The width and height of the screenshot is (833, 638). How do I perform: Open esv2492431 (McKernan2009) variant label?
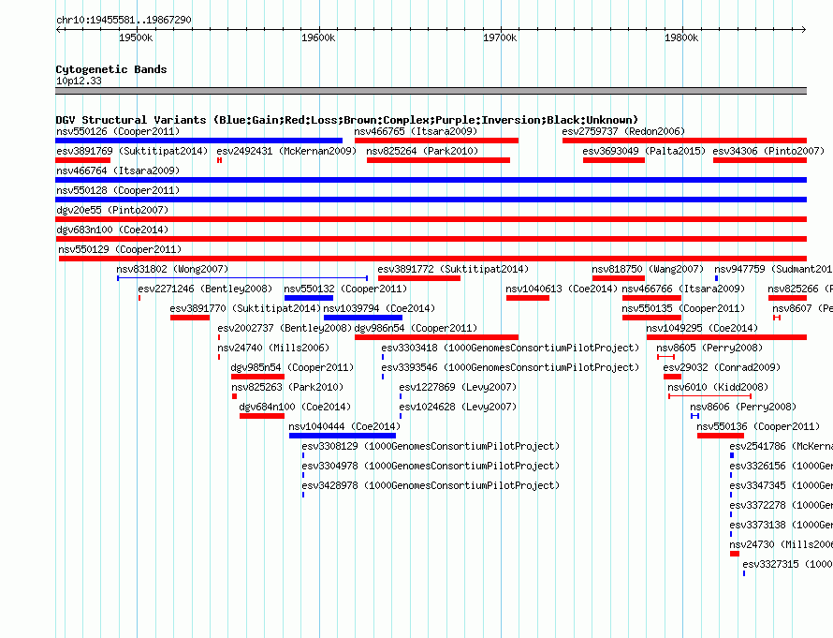point(286,151)
